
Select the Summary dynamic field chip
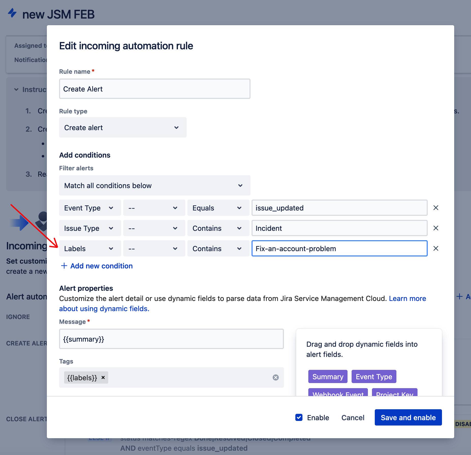click(328, 376)
